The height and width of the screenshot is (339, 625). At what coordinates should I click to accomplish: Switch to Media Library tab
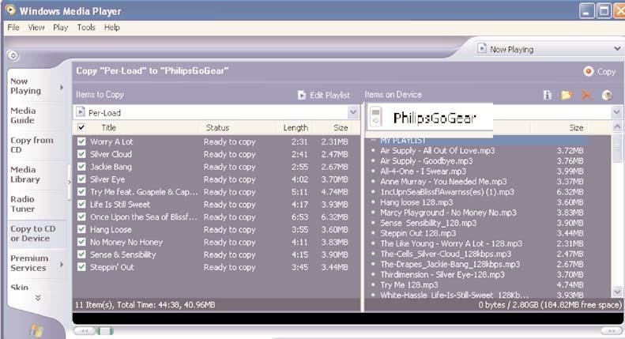[36, 175]
